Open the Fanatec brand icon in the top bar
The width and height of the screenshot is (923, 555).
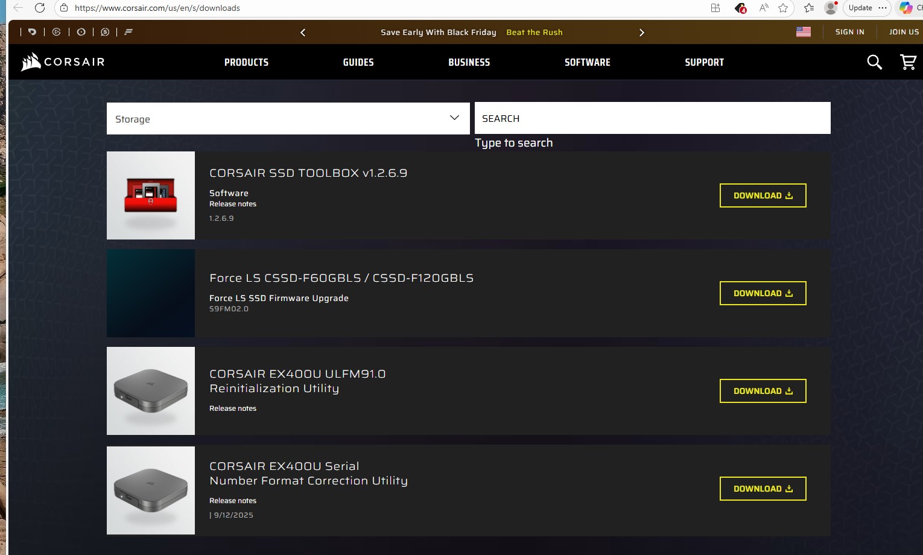pos(128,32)
